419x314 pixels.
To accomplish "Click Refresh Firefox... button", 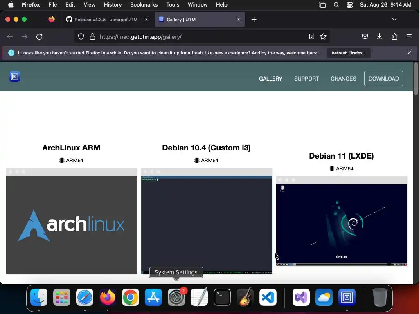I will pyautogui.click(x=349, y=53).
